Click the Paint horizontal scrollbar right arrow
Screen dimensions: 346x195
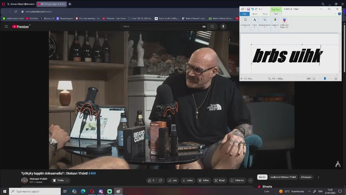click(337, 74)
